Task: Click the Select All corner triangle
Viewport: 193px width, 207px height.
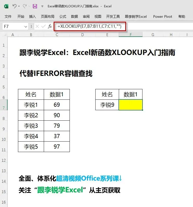Action: tap(5, 35)
